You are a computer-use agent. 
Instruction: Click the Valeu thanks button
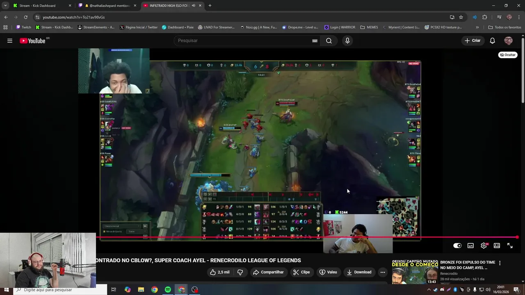click(x=328, y=272)
